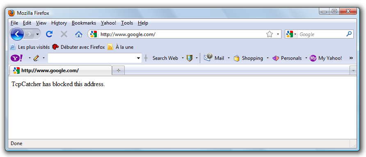Click the red Débuter avec Firefox icon
Image resolution: width=366 pixels, height=157 pixels.
[x=55, y=47]
